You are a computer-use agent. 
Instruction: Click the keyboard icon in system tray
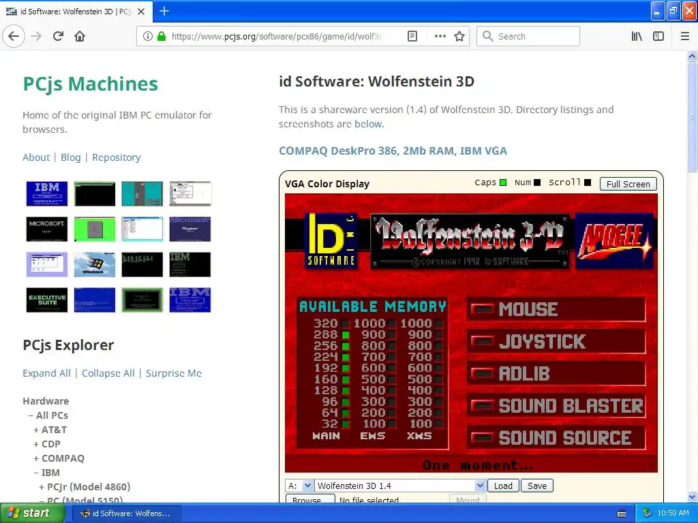(622, 513)
